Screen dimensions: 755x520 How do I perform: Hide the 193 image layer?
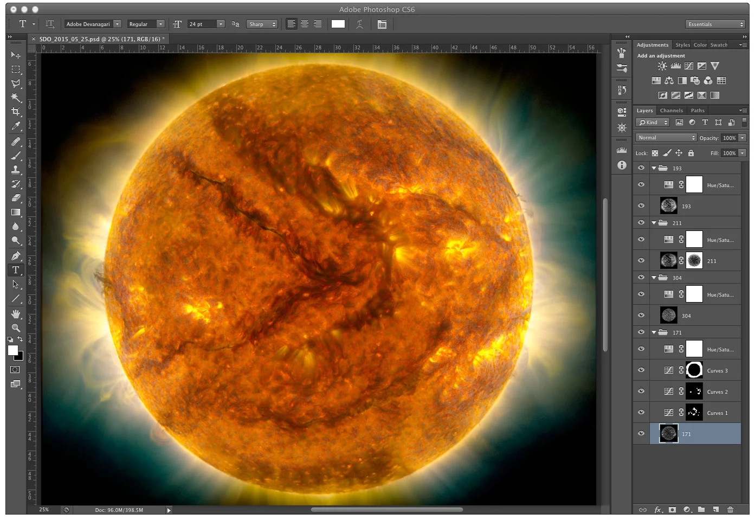(x=641, y=206)
